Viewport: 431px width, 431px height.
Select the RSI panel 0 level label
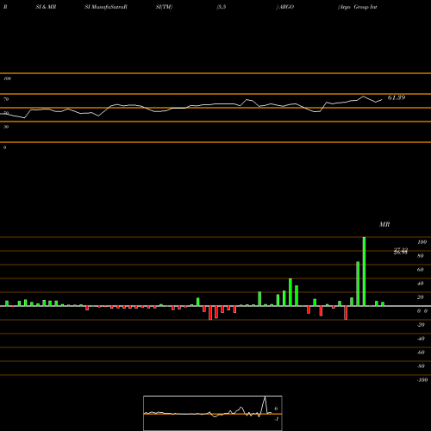pyautogui.click(x=4, y=147)
